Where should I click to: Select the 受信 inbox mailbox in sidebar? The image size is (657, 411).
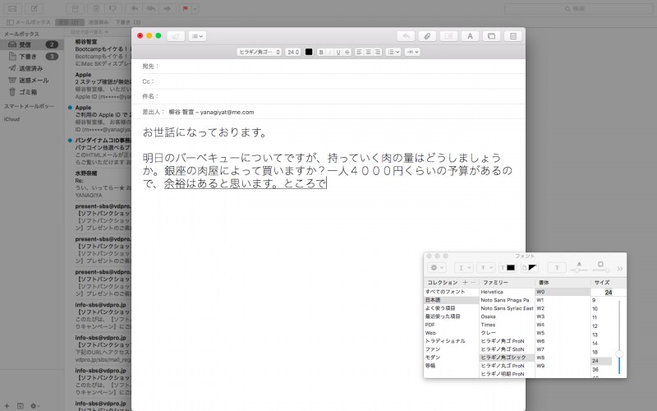[32, 44]
